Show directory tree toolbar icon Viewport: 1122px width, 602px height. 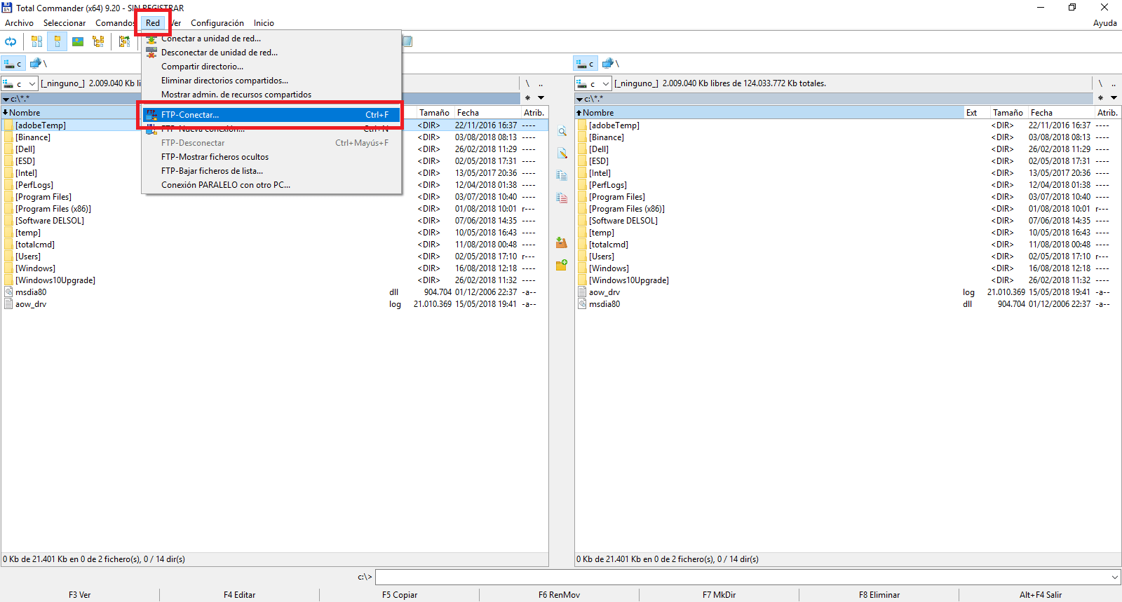point(98,41)
